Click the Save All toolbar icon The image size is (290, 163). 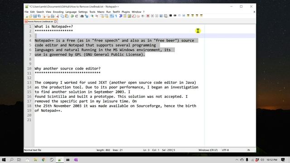pos(39,16)
